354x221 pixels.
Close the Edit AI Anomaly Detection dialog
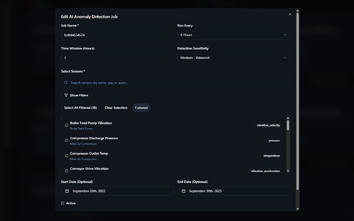tap(290, 15)
